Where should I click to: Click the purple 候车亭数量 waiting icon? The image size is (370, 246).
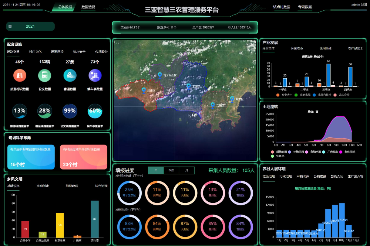pyautogui.click(x=95, y=75)
